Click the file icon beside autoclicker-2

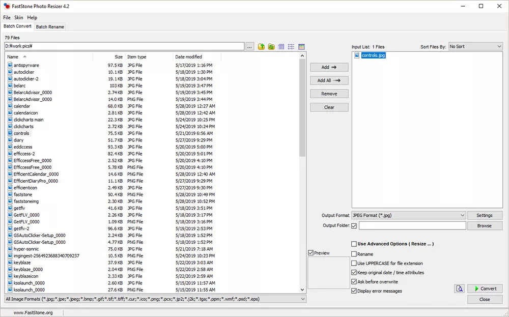point(10,79)
